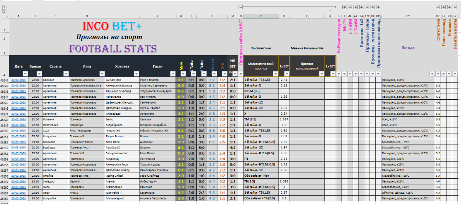The width and height of the screenshot is (461, 204).
Task: Open filter for Математический прогноз column
Action: [276, 74]
